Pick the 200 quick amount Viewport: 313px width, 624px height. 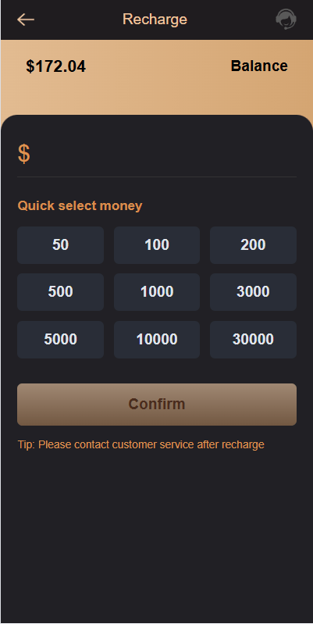click(253, 245)
